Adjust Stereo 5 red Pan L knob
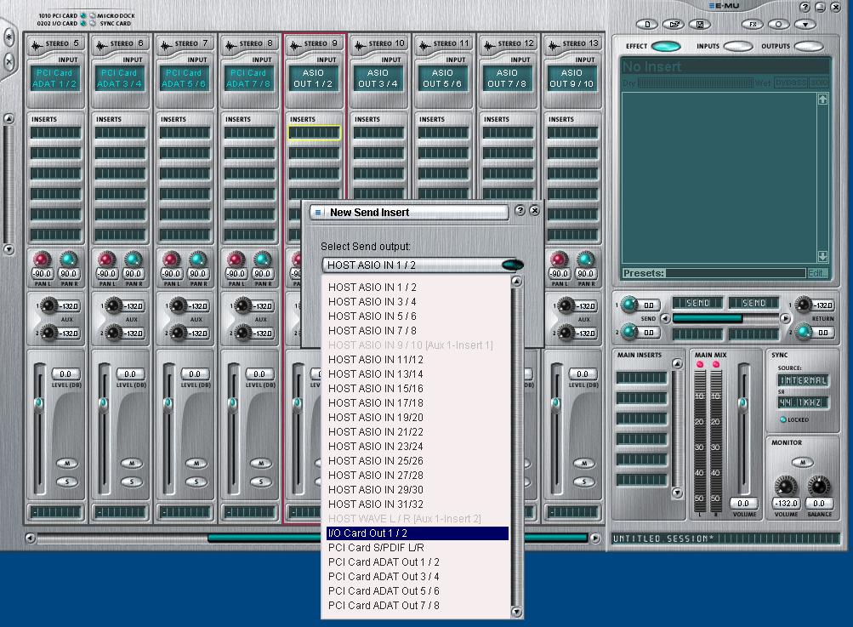Viewport: 853px width, 627px height. point(42,259)
